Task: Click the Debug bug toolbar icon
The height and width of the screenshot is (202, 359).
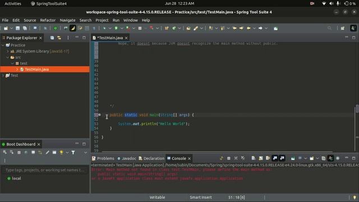Action: click(x=104, y=28)
